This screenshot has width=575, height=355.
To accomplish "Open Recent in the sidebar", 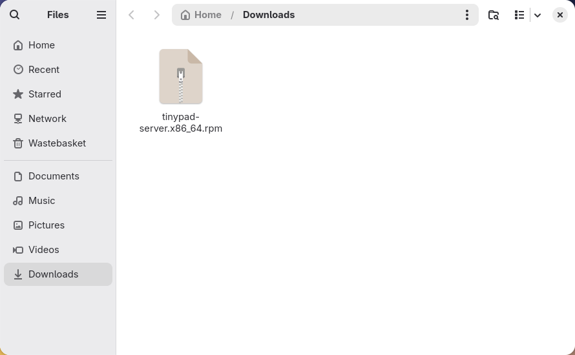I will point(58,70).
